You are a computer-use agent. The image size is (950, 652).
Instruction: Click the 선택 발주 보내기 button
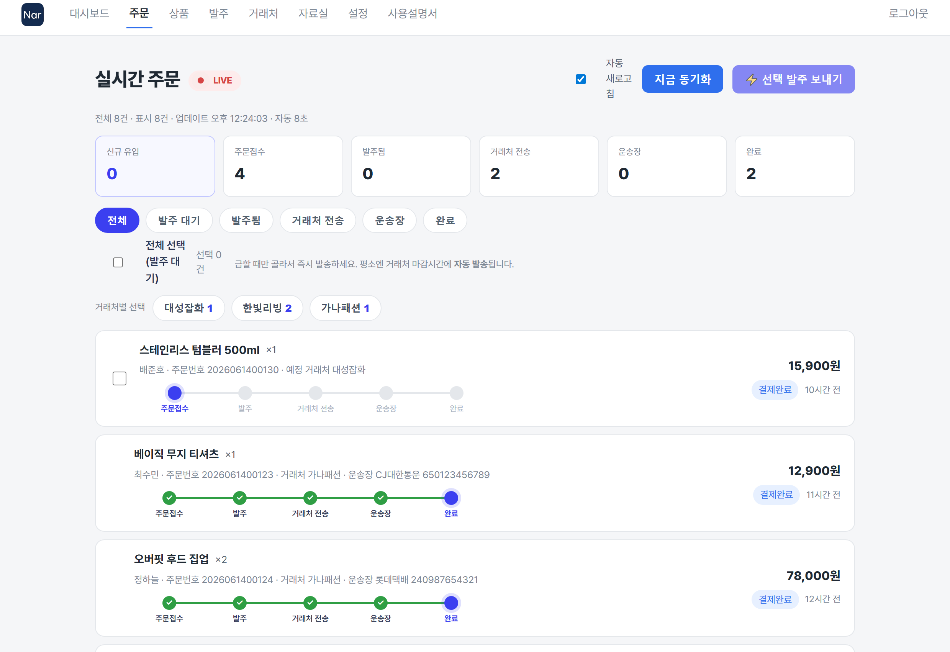(x=793, y=79)
